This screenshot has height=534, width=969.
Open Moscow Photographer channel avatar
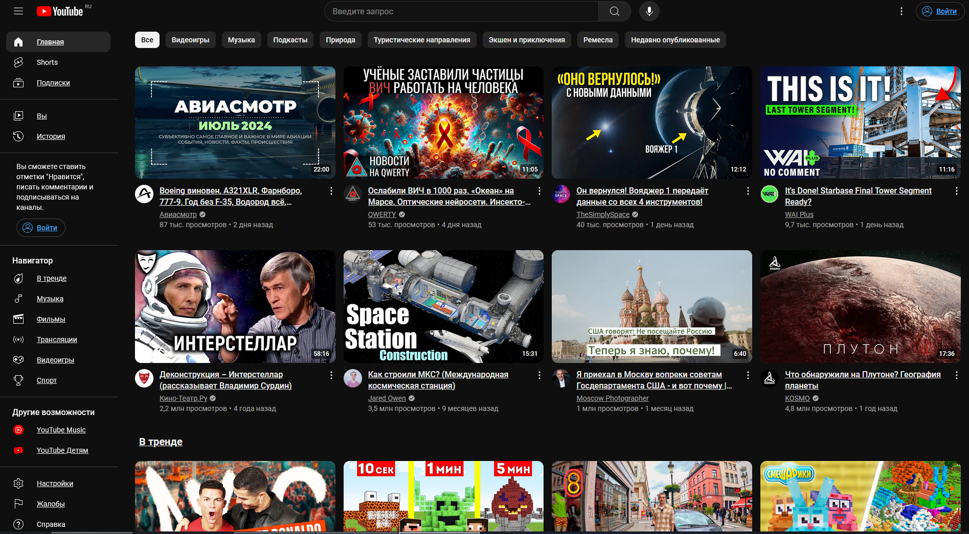pyautogui.click(x=561, y=378)
